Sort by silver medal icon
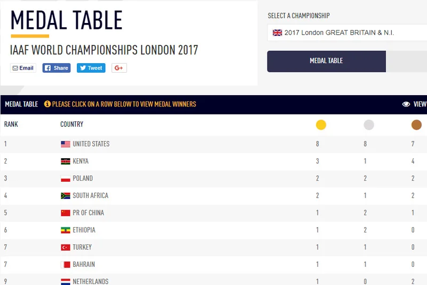Screen dimensions: 427x285 click(369, 125)
